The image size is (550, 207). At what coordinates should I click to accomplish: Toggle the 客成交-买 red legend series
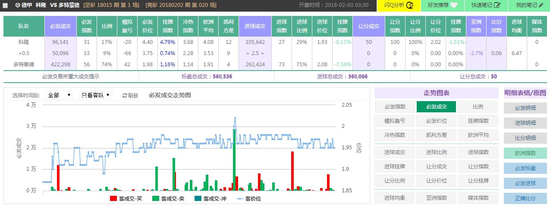tap(126, 198)
